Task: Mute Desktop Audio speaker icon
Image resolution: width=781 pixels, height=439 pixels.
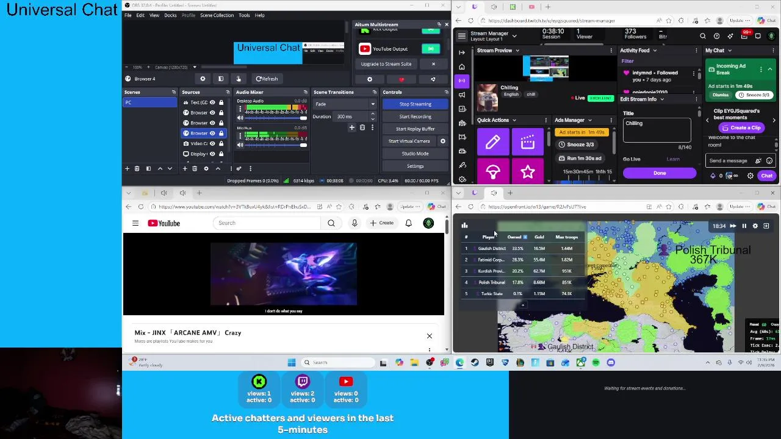Action: pos(240,118)
